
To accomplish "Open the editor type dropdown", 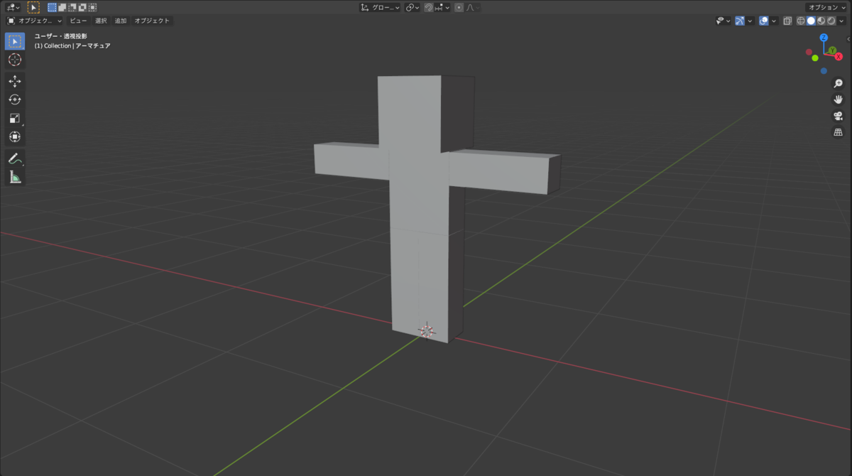I will [13, 7].
